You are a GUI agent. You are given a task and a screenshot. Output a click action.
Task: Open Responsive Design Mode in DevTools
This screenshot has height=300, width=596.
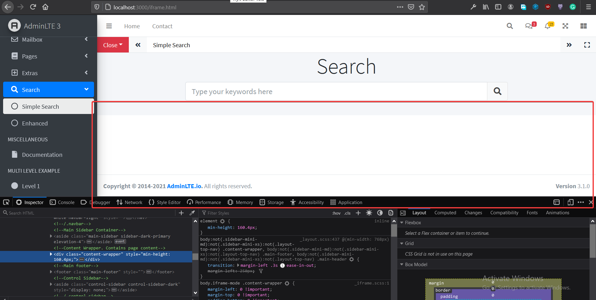tap(570, 202)
